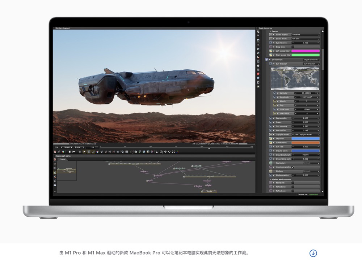Viewport: 362px width, 260px height.
Task: Open the Sun direction type dropdown
Action: pos(311,64)
